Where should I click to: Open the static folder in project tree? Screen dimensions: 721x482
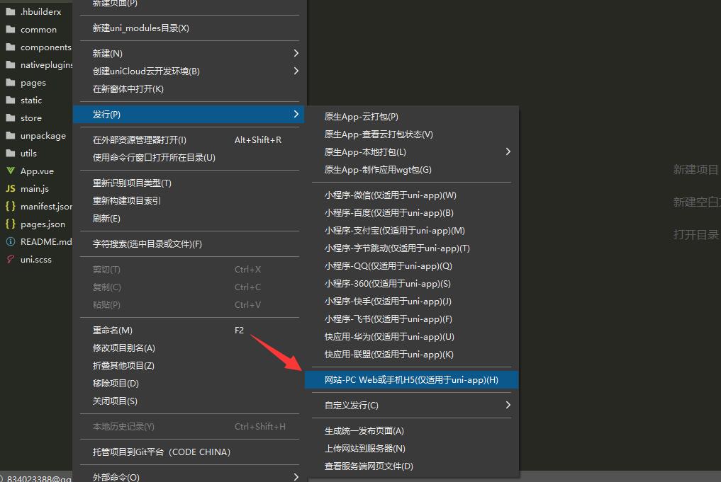coord(31,101)
